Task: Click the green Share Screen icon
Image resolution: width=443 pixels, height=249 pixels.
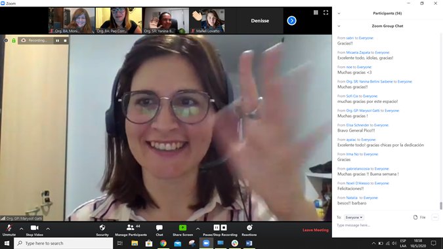Action: point(183,227)
